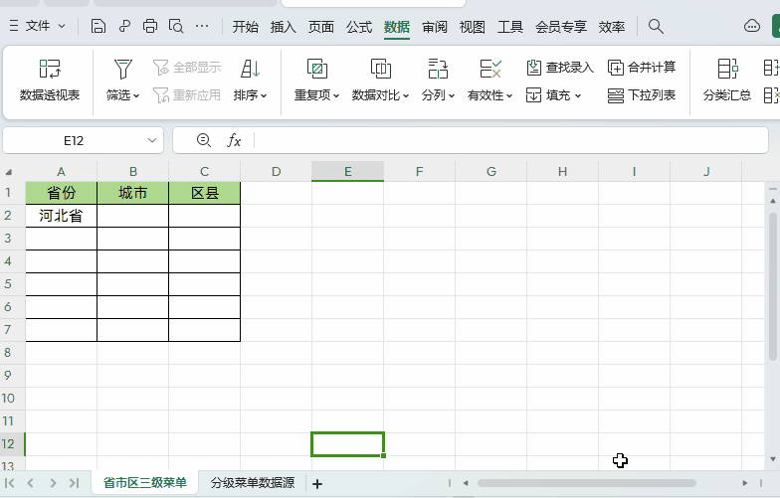Open the 效率 ribbon tab
This screenshot has width=780, height=498.
tap(611, 26)
